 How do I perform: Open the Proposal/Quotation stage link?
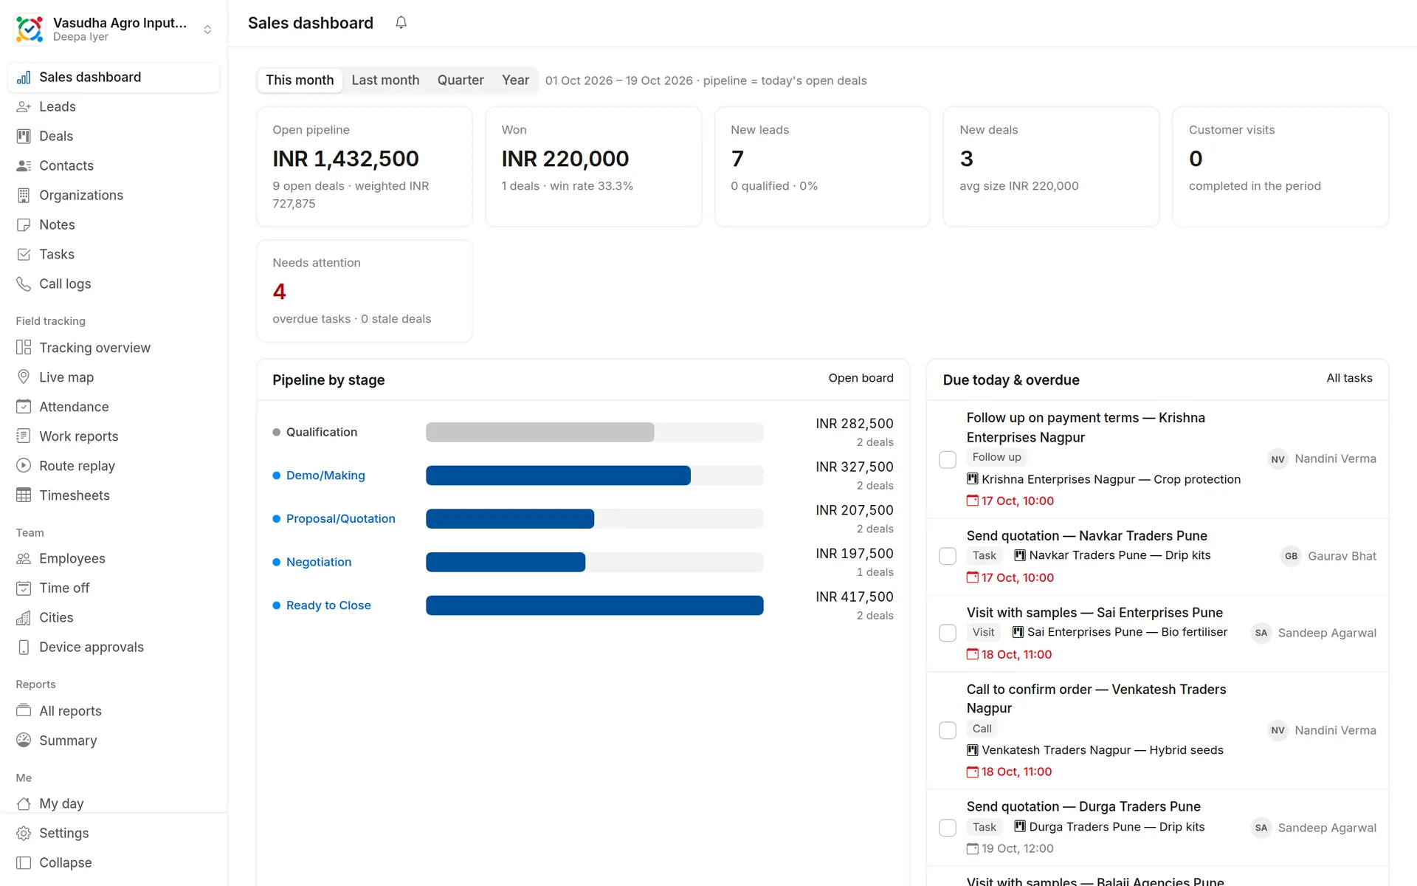(341, 518)
